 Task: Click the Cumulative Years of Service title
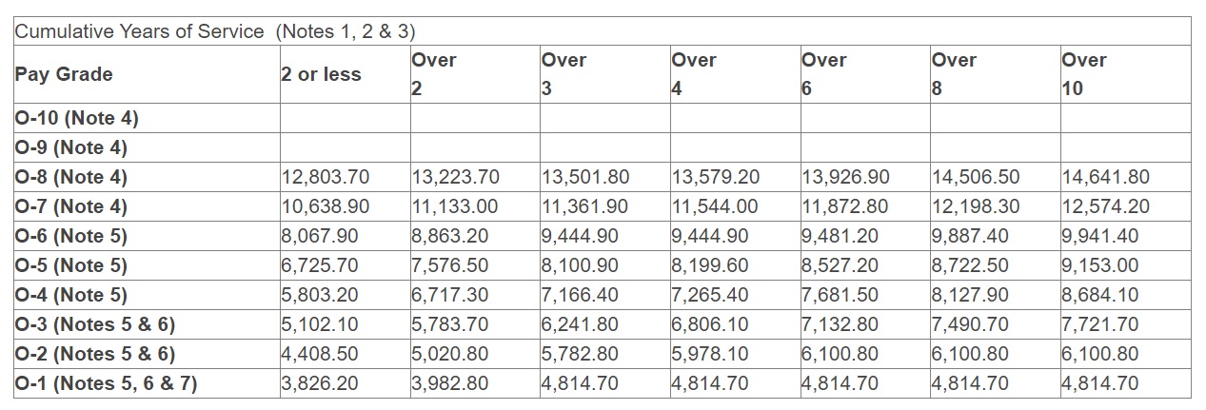(x=215, y=31)
